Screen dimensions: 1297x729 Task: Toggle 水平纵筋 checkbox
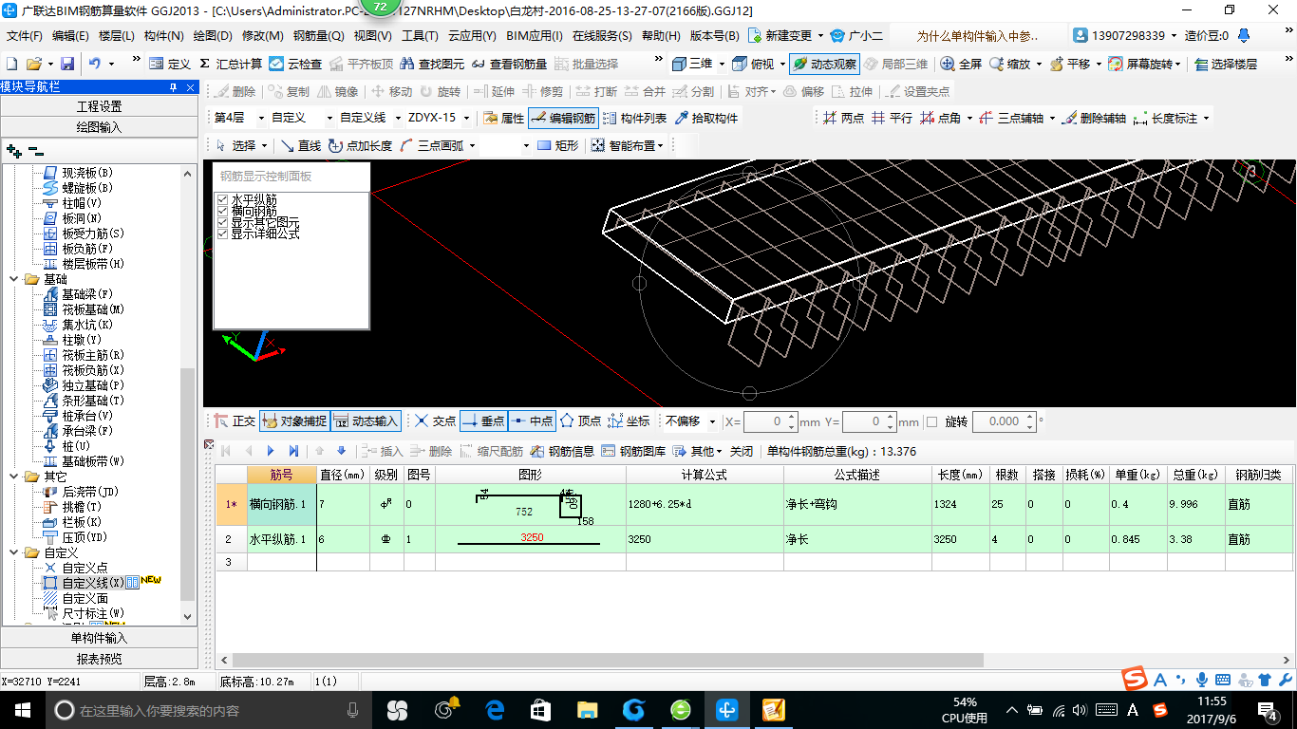[223, 199]
